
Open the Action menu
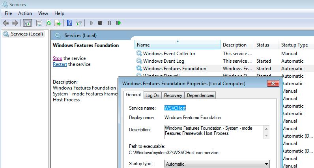coord(25,13)
